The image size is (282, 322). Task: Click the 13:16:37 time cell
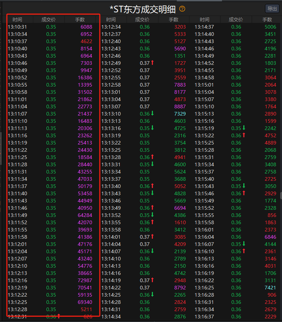coord(204,317)
